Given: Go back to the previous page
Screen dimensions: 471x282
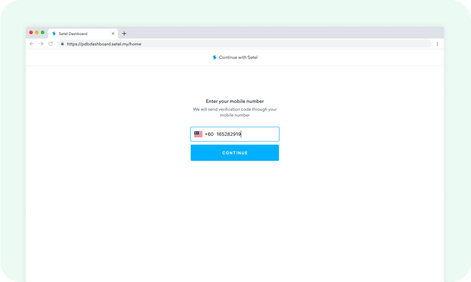Looking at the screenshot, I should pos(32,44).
